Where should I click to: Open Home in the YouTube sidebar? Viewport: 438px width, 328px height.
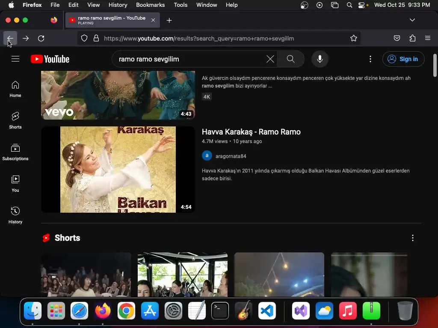click(x=15, y=89)
